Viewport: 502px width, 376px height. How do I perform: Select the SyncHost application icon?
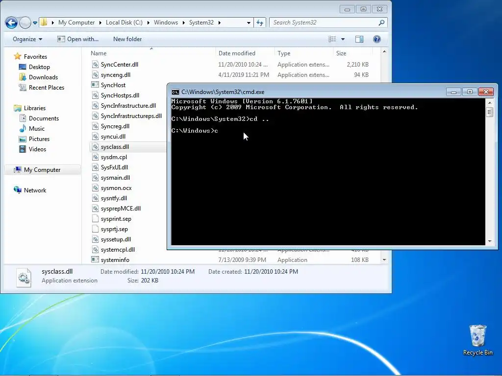95,85
